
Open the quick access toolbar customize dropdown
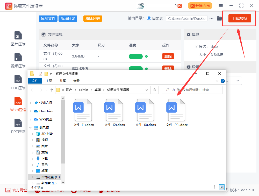(51, 74)
